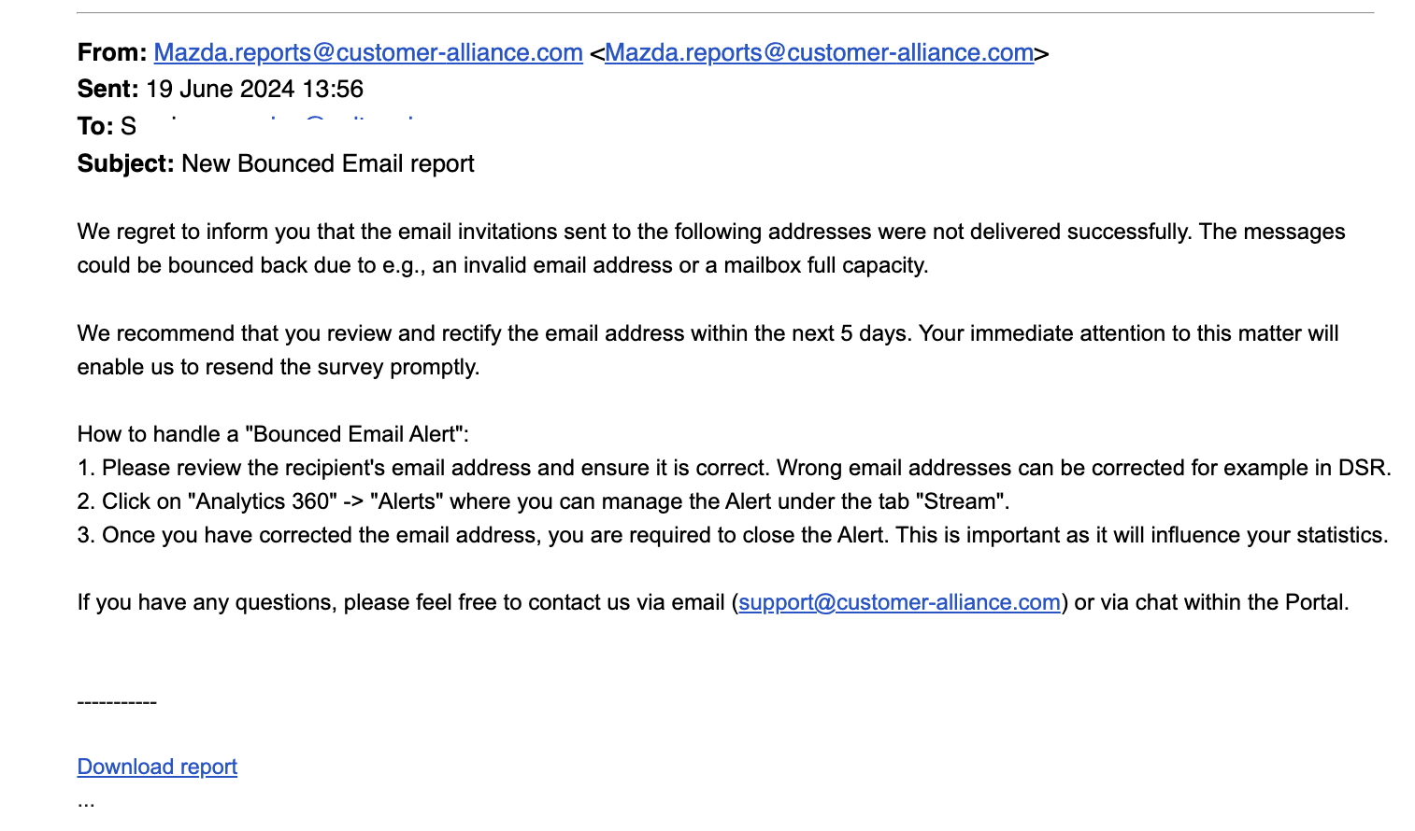This screenshot has height=831, width=1415.
Task: Open the support@customer-alliance.com email link
Action: pyautogui.click(x=899, y=602)
